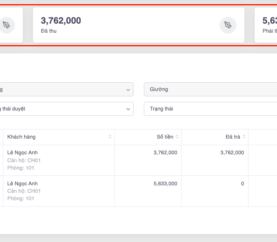This screenshot has height=242, width=277.
Task: Click the sort arrows beside Số tiền
Action: [177, 137]
